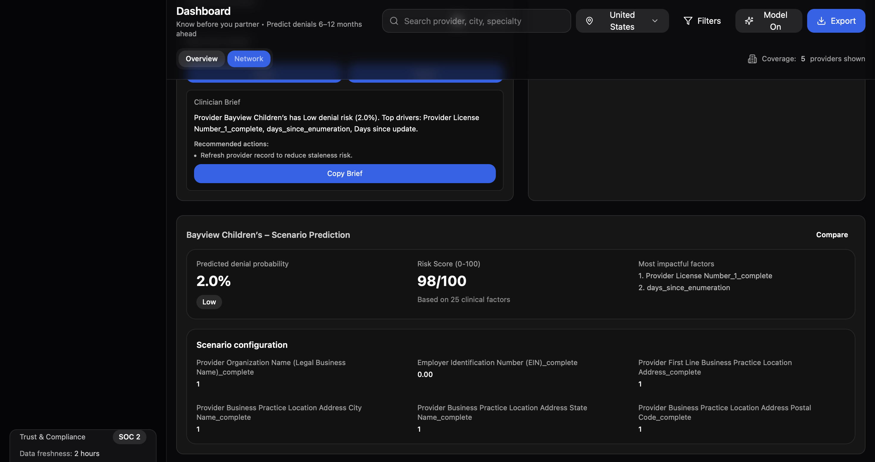Click the sparkle Model icon
Screen dimensions: 875x462
tap(749, 21)
